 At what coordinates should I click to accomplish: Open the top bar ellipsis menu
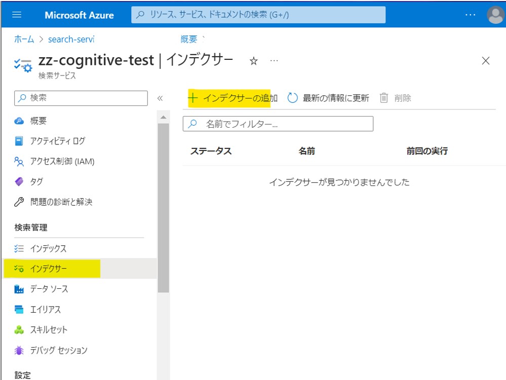point(470,15)
